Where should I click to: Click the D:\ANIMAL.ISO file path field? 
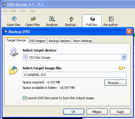pos(75,75)
